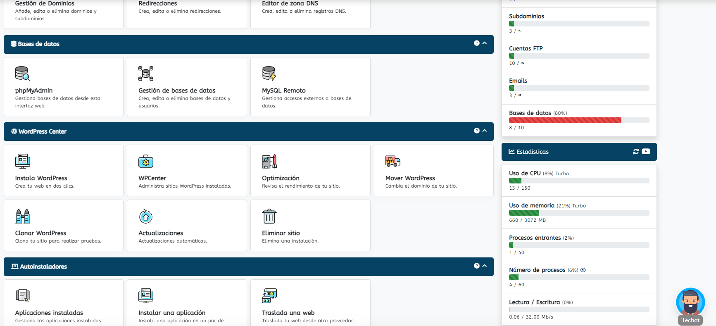
Task: Open the phpMyAdmin database icon
Action: (x=23, y=74)
